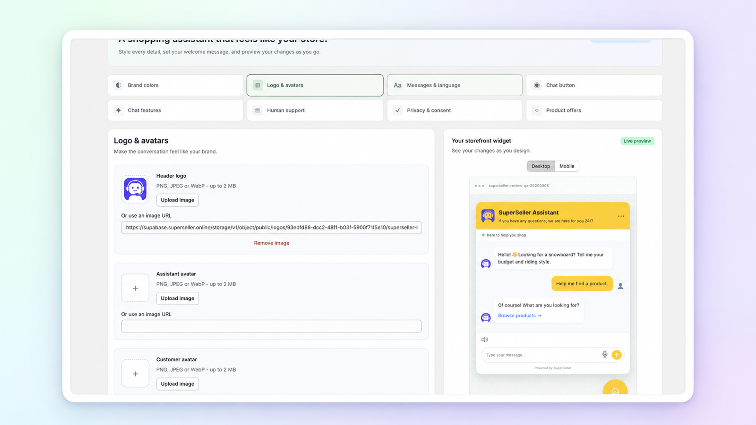
Task: Click the bot avatar beside Browse products reply
Action: [486, 318]
